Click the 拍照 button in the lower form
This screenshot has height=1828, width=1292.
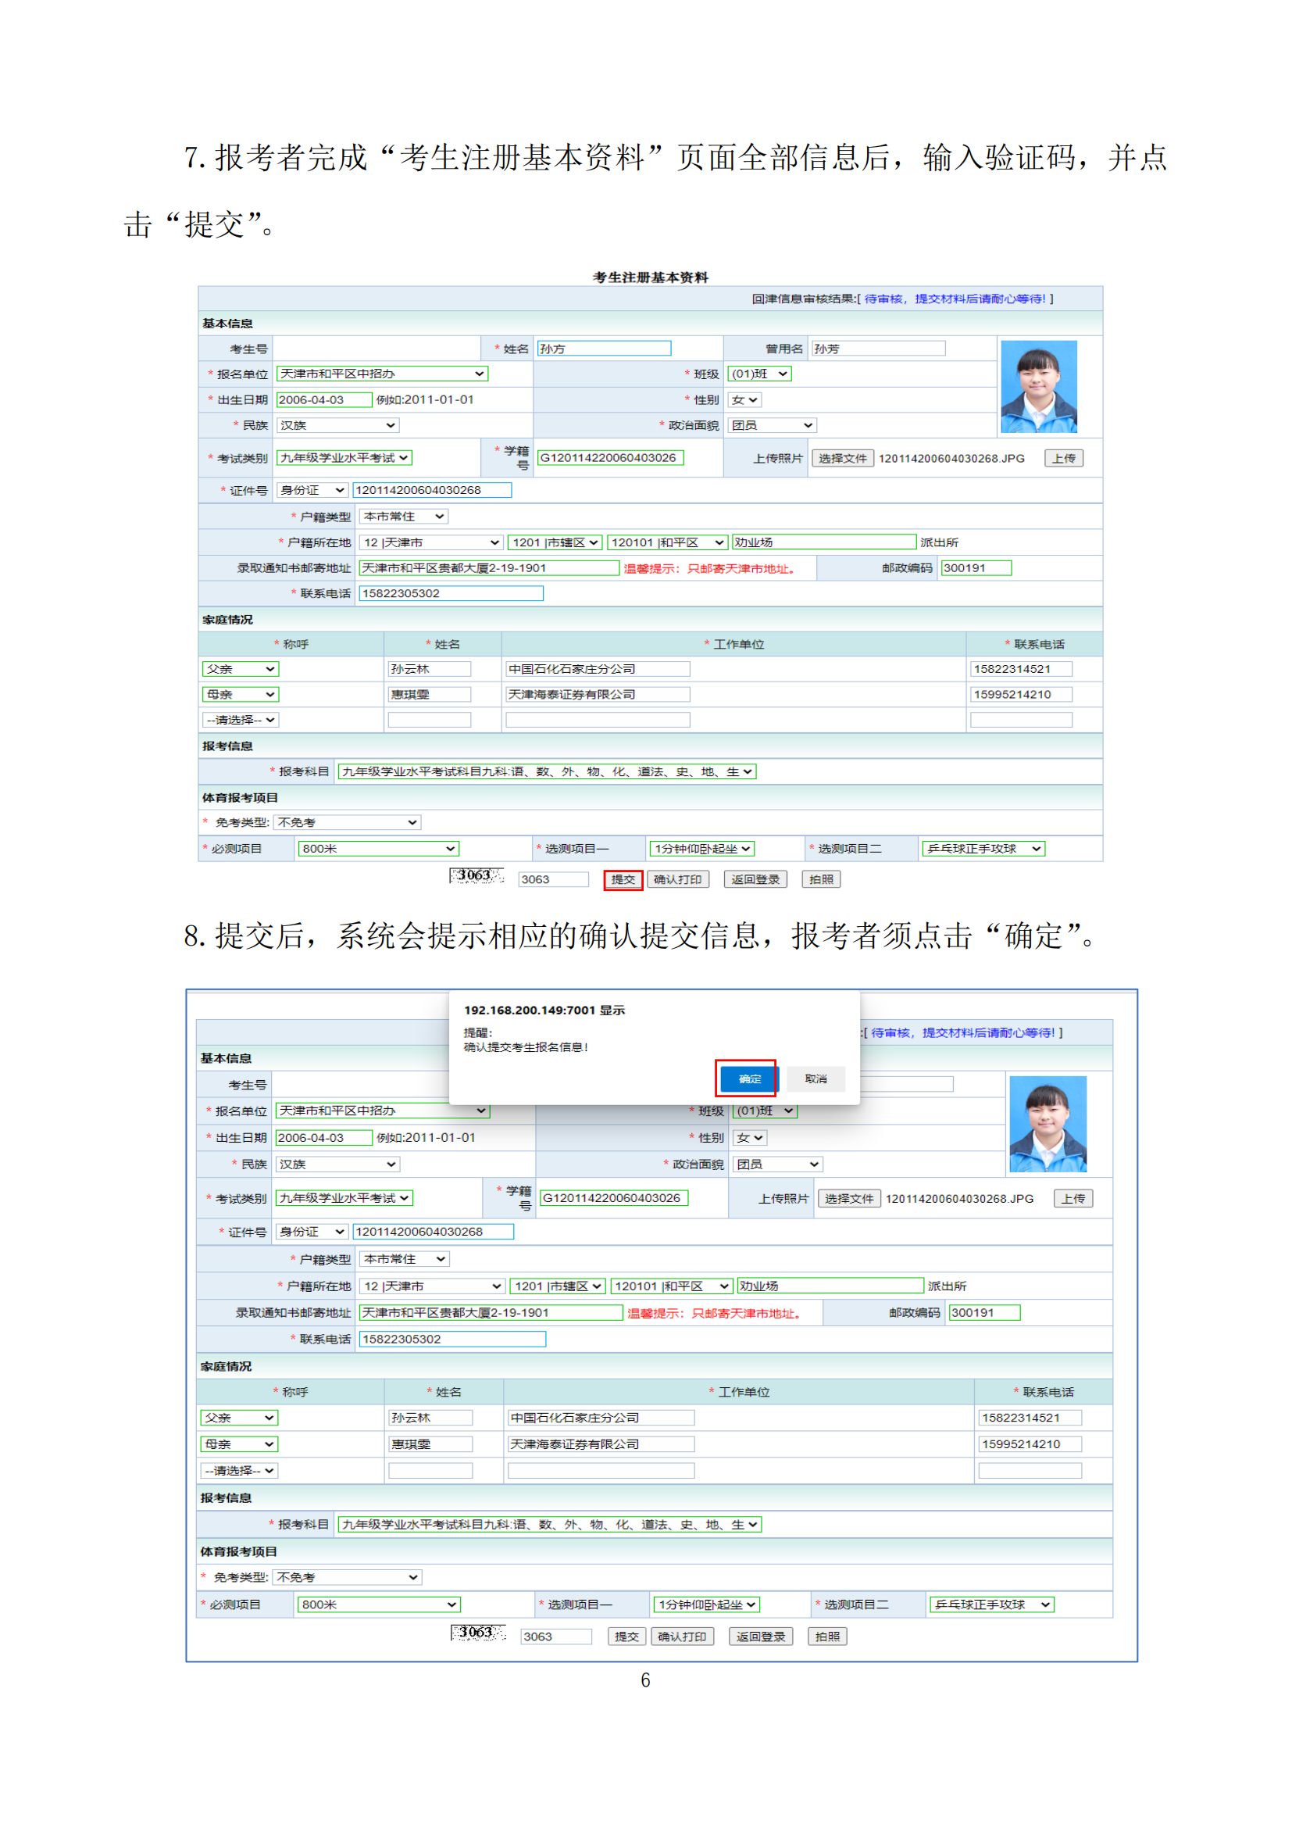[x=827, y=1636]
